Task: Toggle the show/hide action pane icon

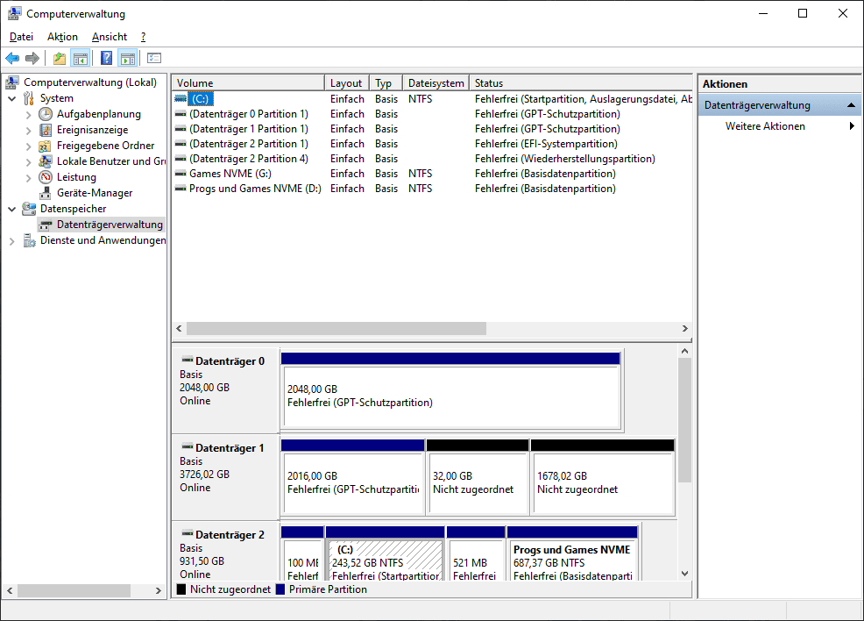Action: pyautogui.click(x=128, y=58)
